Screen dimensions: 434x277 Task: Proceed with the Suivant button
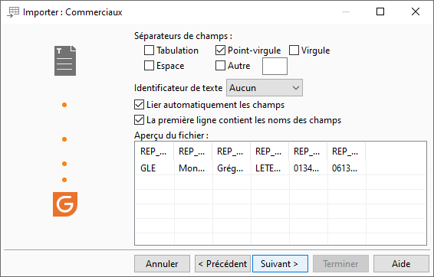coord(280,264)
